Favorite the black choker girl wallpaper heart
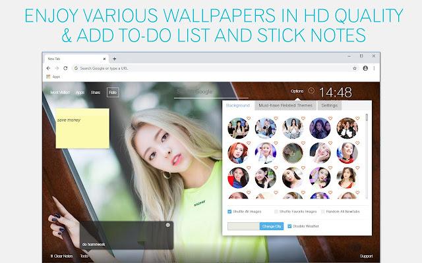This screenshot has height=263, width=422. [x=357, y=143]
